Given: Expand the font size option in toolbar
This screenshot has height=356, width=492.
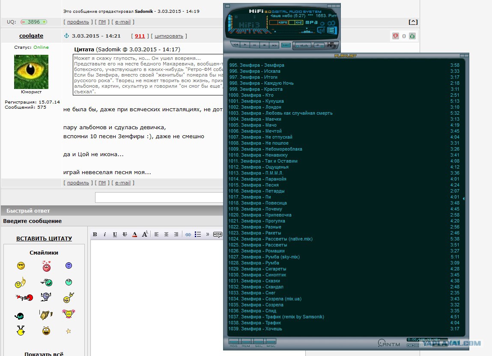Looking at the screenshot, I should click(x=145, y=234).
